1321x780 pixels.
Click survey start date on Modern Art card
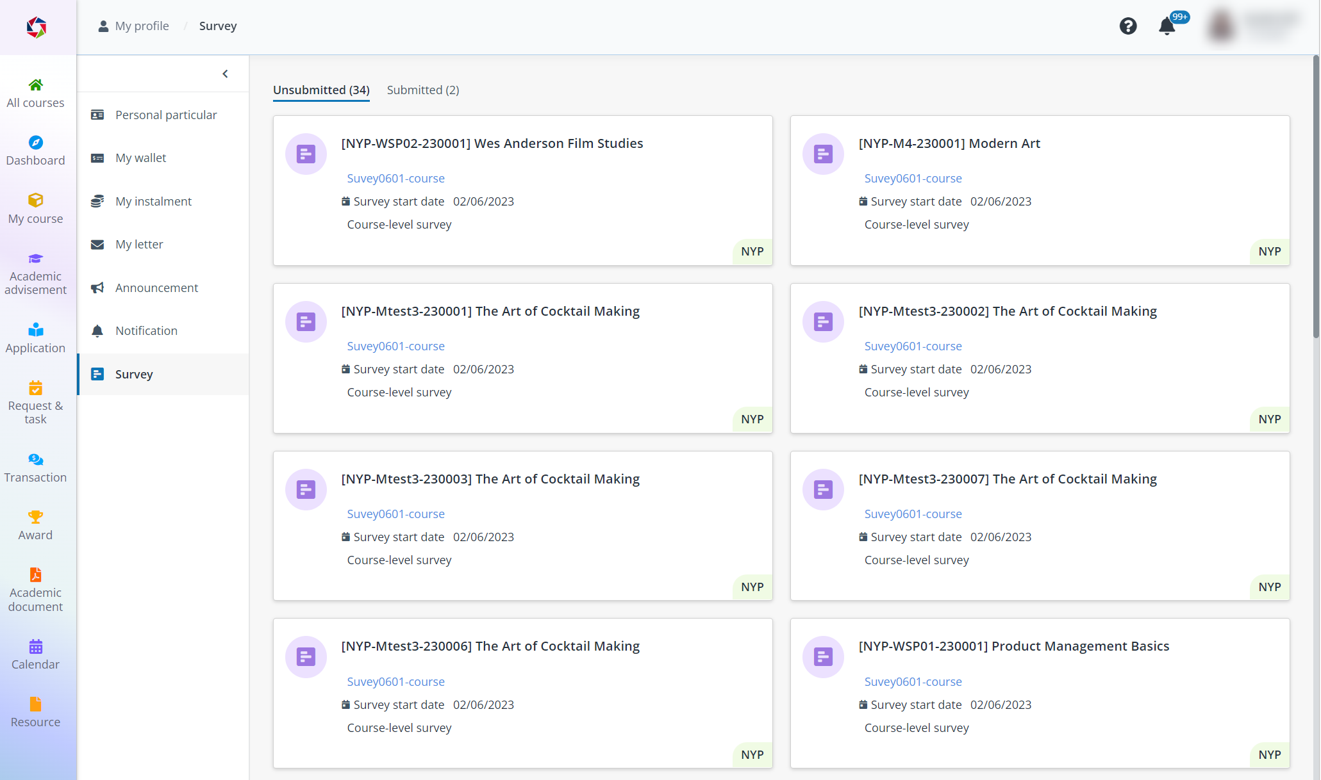(945, 202)
